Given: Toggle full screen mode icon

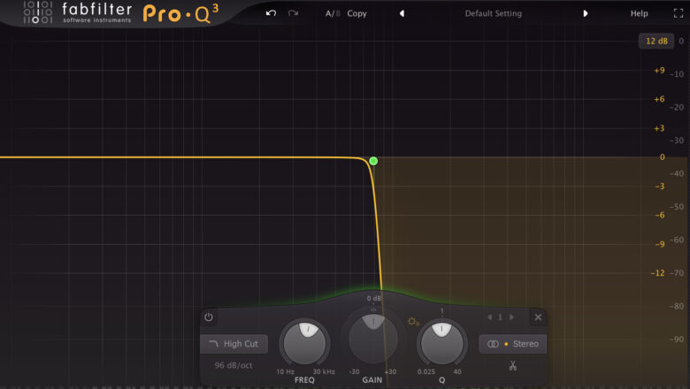Looking at the screenshot, I should [678, 13].
